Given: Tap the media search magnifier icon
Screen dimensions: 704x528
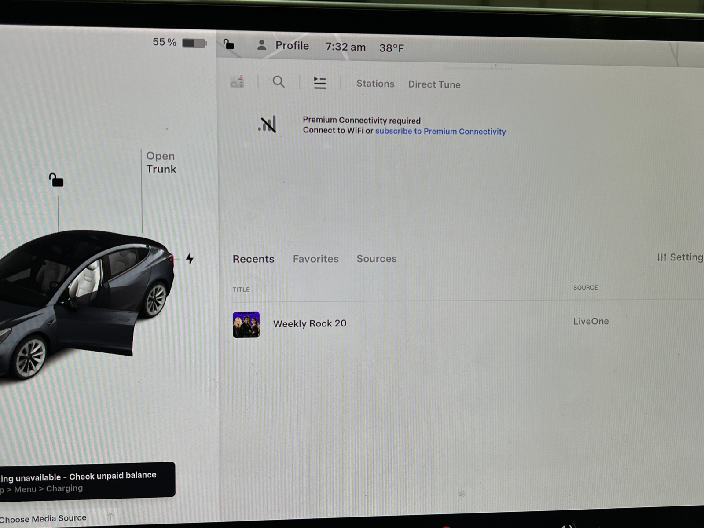Looking at the screenshot, I should tap(279, 82).
